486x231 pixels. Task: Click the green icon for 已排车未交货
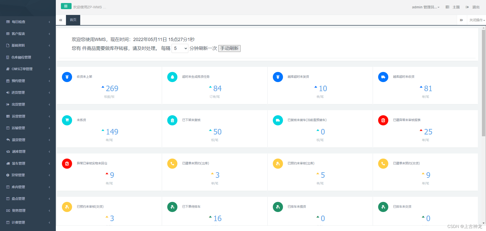(x=383, y=207)
